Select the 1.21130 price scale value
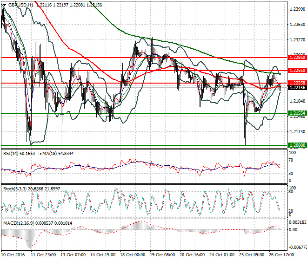The width and height of the screenshot is (307, 260). 297,132
